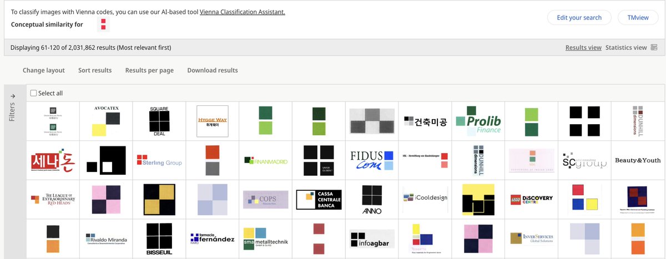Open the light-green-over-dark-green squares result
The image size is (666, 259).
pos(532,121)
